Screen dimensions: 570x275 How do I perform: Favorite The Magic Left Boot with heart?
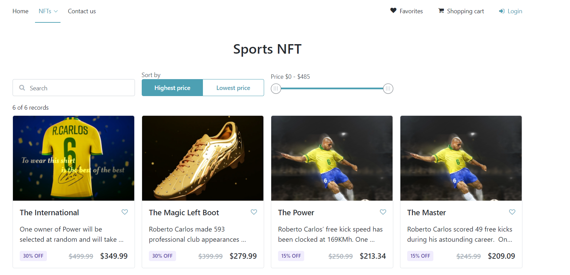point(254,212)
